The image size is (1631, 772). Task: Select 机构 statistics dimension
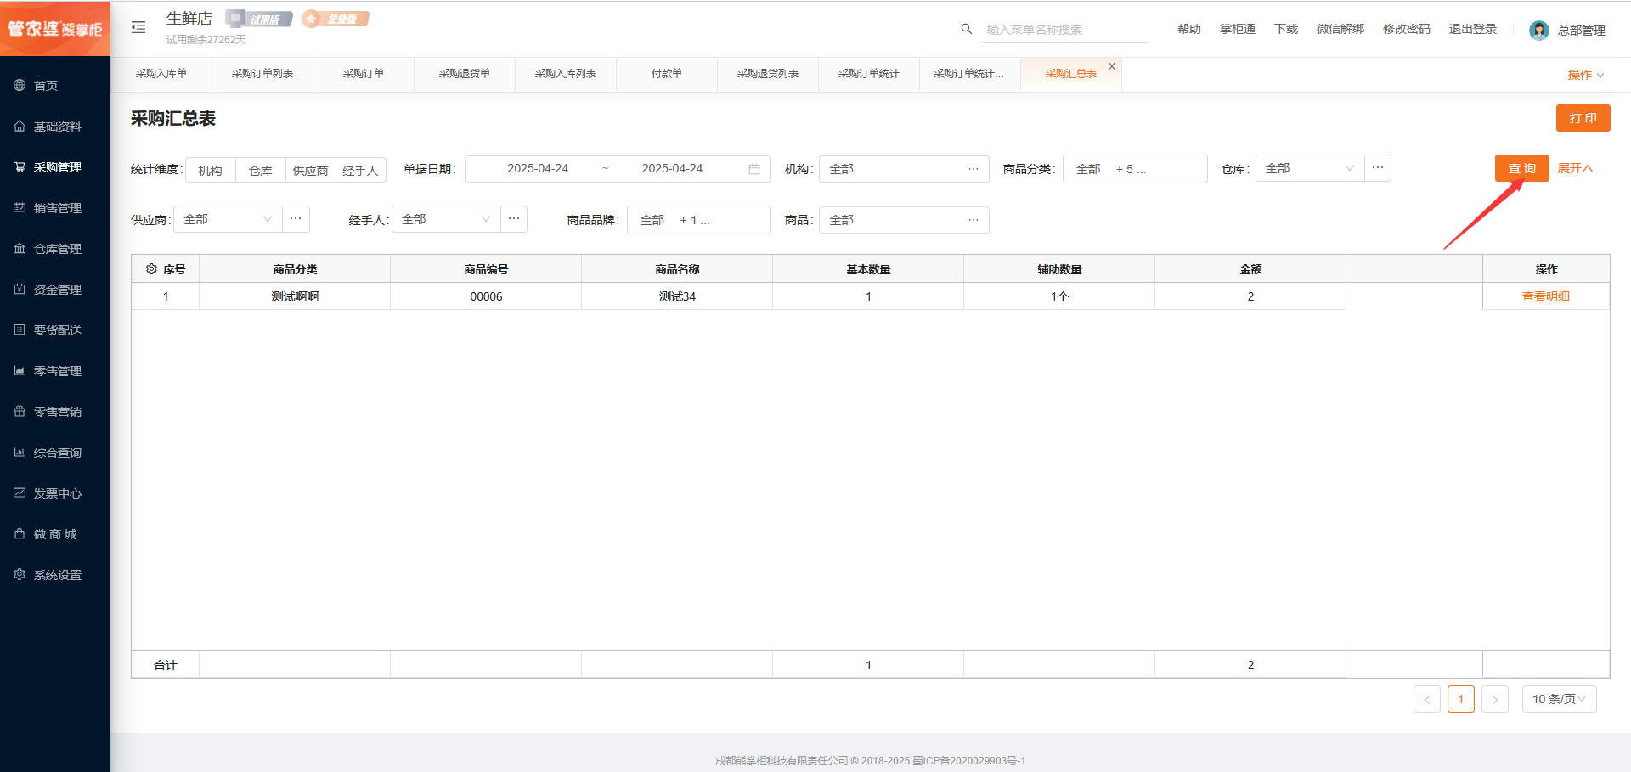pos(211,170)
